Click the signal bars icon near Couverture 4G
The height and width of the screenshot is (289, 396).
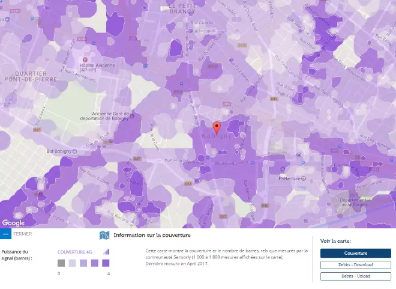tap(106, 252)
